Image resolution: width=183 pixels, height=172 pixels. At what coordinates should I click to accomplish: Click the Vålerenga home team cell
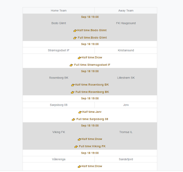(x=59, y=159)
